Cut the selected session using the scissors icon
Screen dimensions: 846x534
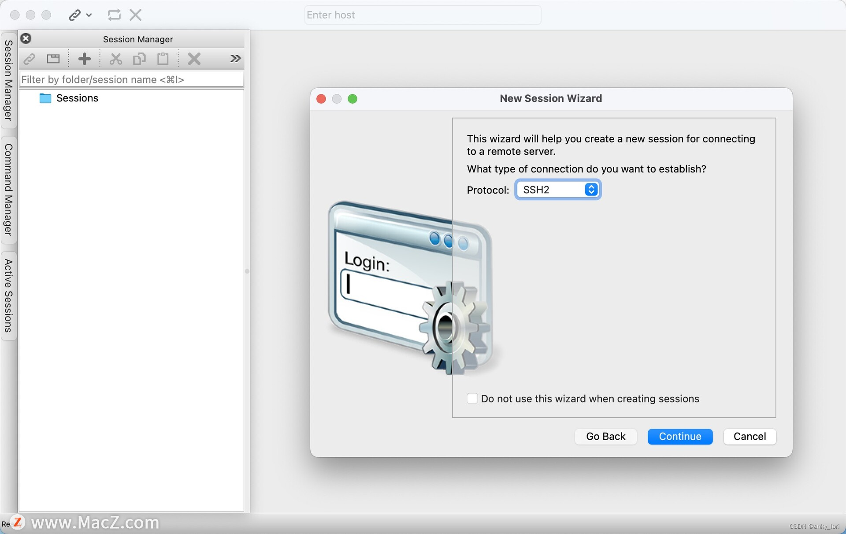[x=115, y=59]
